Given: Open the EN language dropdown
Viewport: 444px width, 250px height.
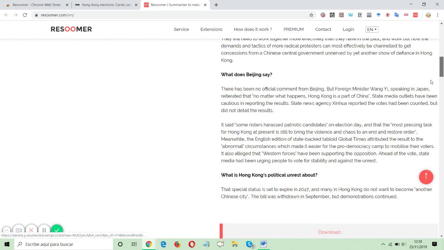Looking at the screenshot, I should 372,30.
